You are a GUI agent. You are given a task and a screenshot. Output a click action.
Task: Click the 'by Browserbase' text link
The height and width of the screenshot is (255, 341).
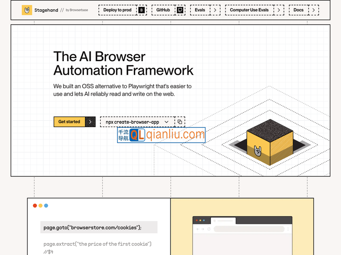click(x=77, y=10)
